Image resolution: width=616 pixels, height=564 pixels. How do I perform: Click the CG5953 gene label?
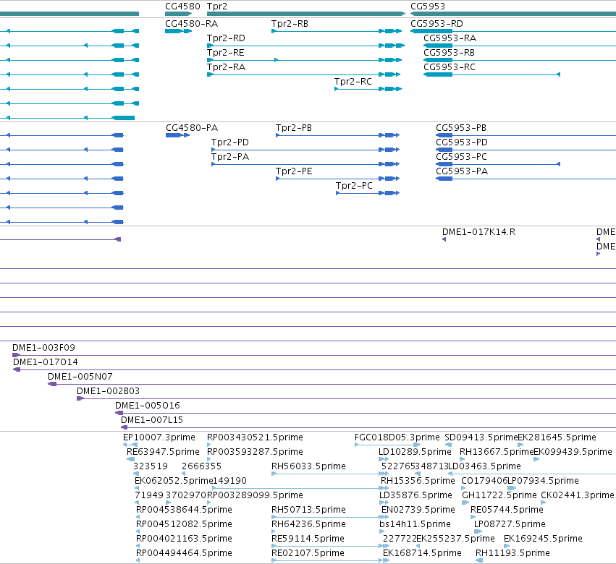pyautogui.click(x=428, y=7)
